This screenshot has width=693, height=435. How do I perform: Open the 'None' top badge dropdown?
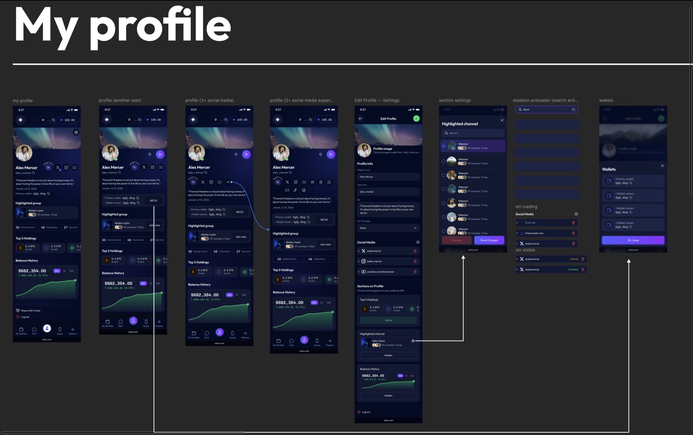[x=388, y=228]
